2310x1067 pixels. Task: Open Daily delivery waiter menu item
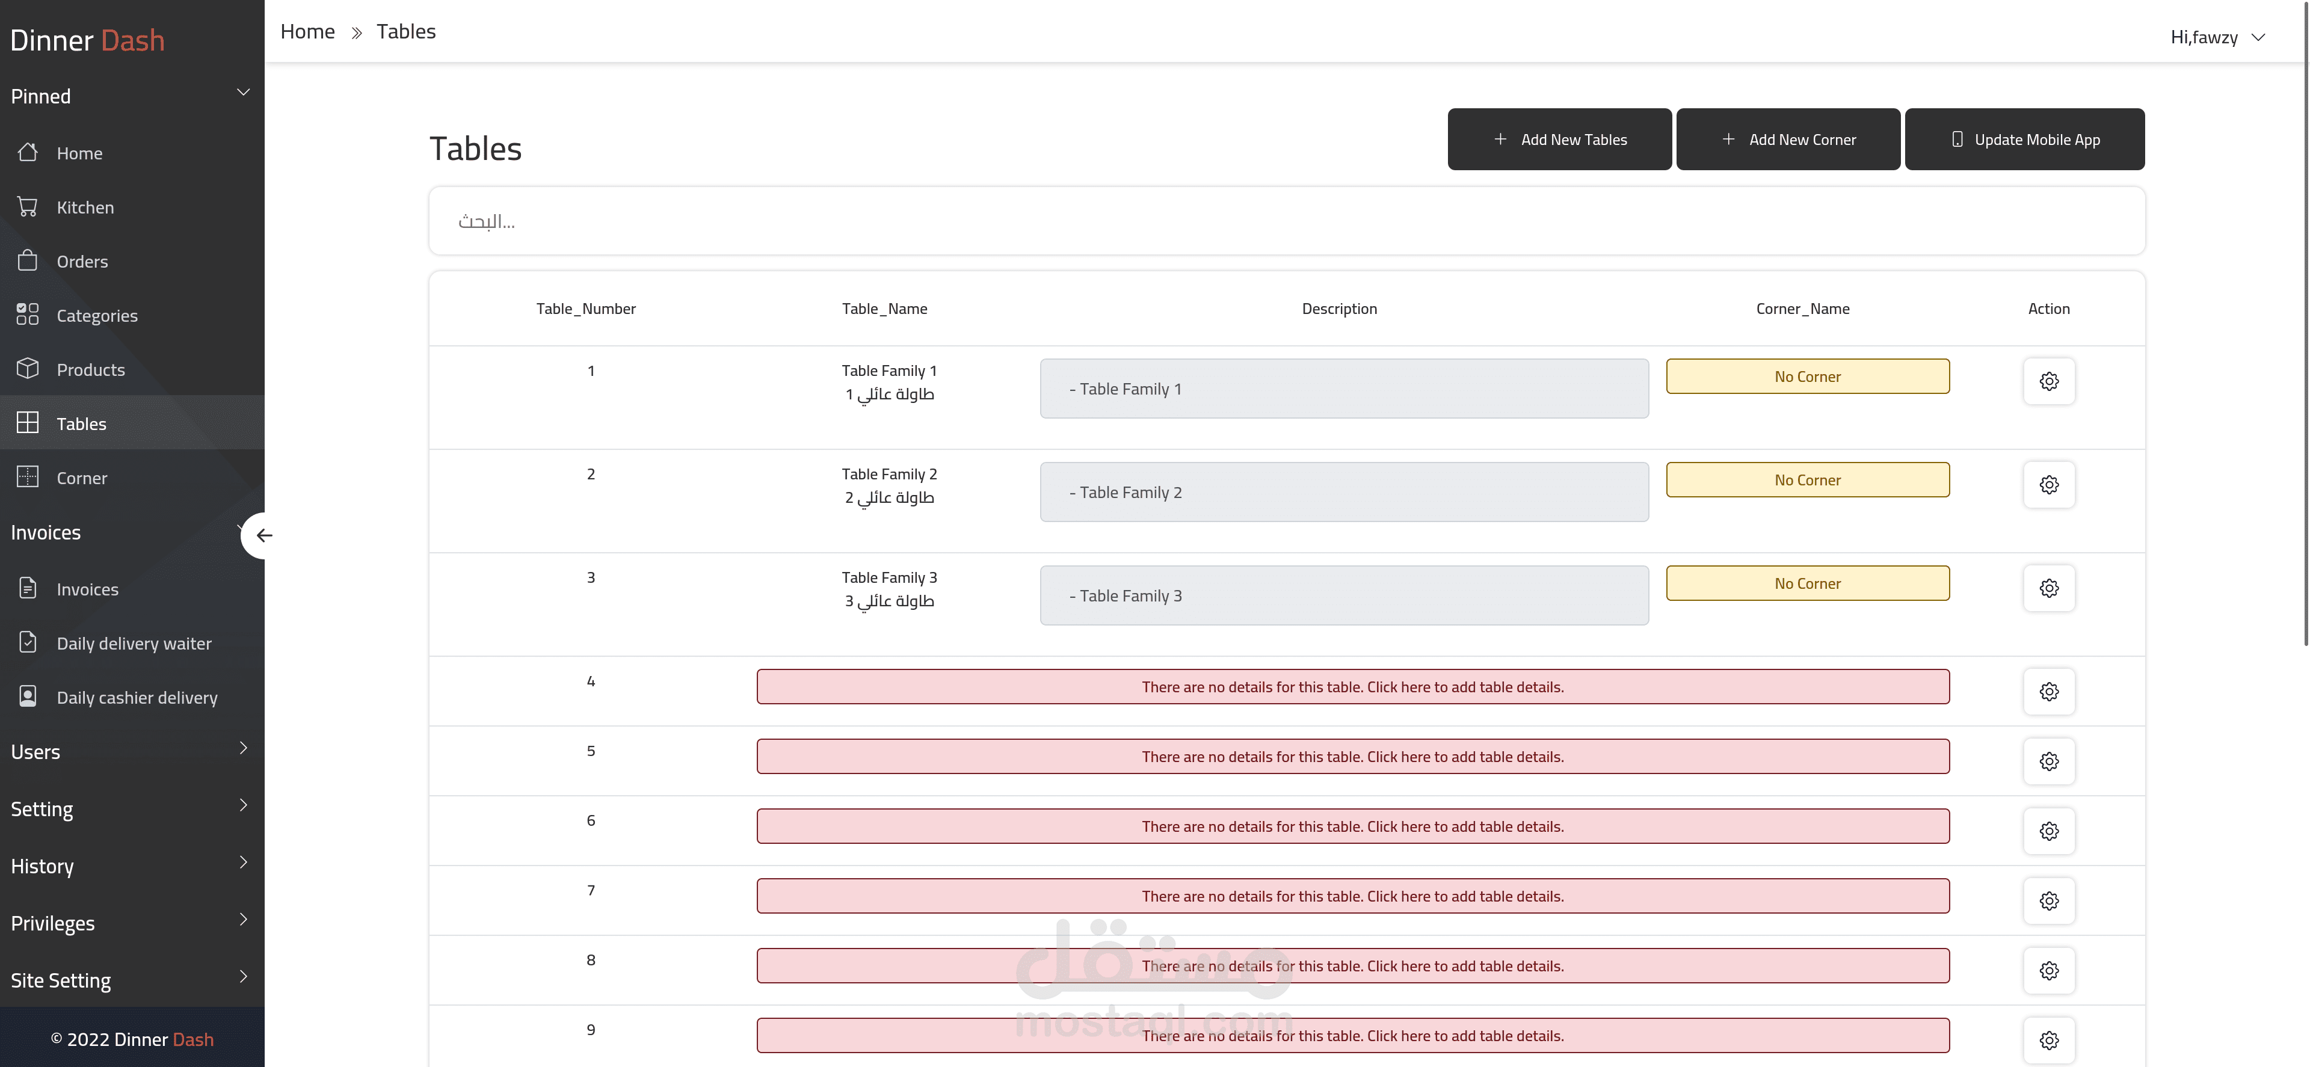pos(134,643)
